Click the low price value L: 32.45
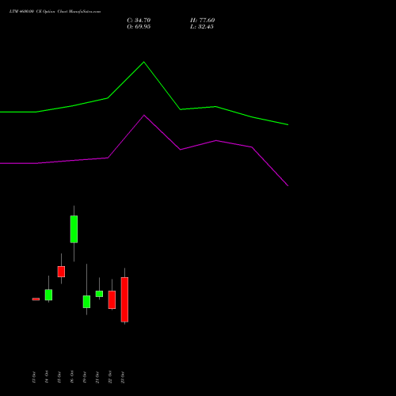The width and height of the screenshot is (396, 396). point(202,27)
